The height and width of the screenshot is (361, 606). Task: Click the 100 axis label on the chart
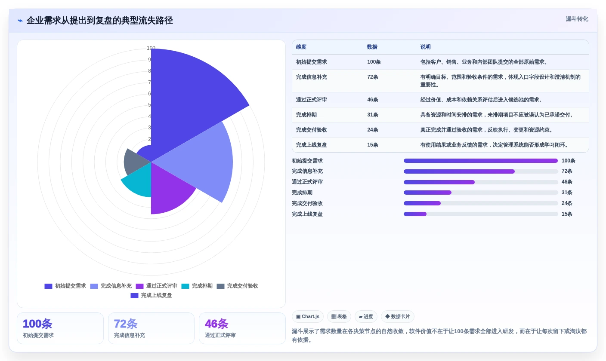tap(151, 49)
